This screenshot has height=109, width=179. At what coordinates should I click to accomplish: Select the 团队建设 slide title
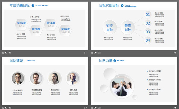(16, 61)
